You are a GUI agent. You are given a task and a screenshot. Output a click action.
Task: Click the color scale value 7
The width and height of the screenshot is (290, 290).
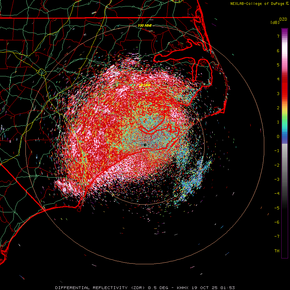[278, 36]
